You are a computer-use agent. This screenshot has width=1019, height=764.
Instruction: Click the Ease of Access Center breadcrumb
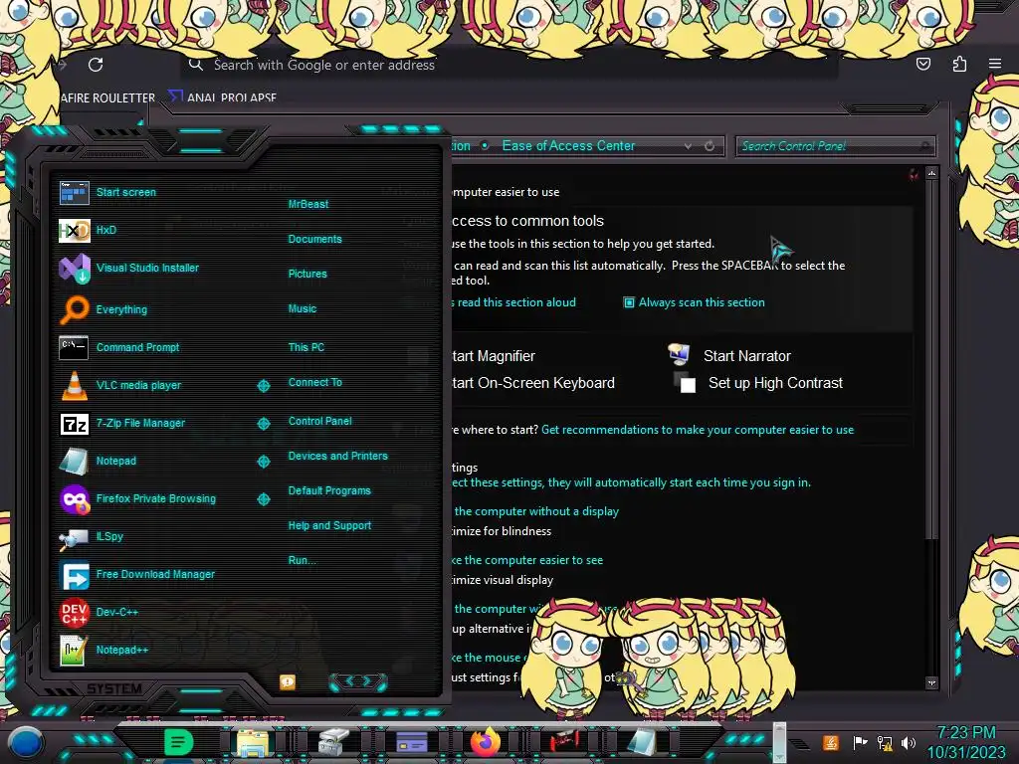pyautogui.click(x=568, y=146)
